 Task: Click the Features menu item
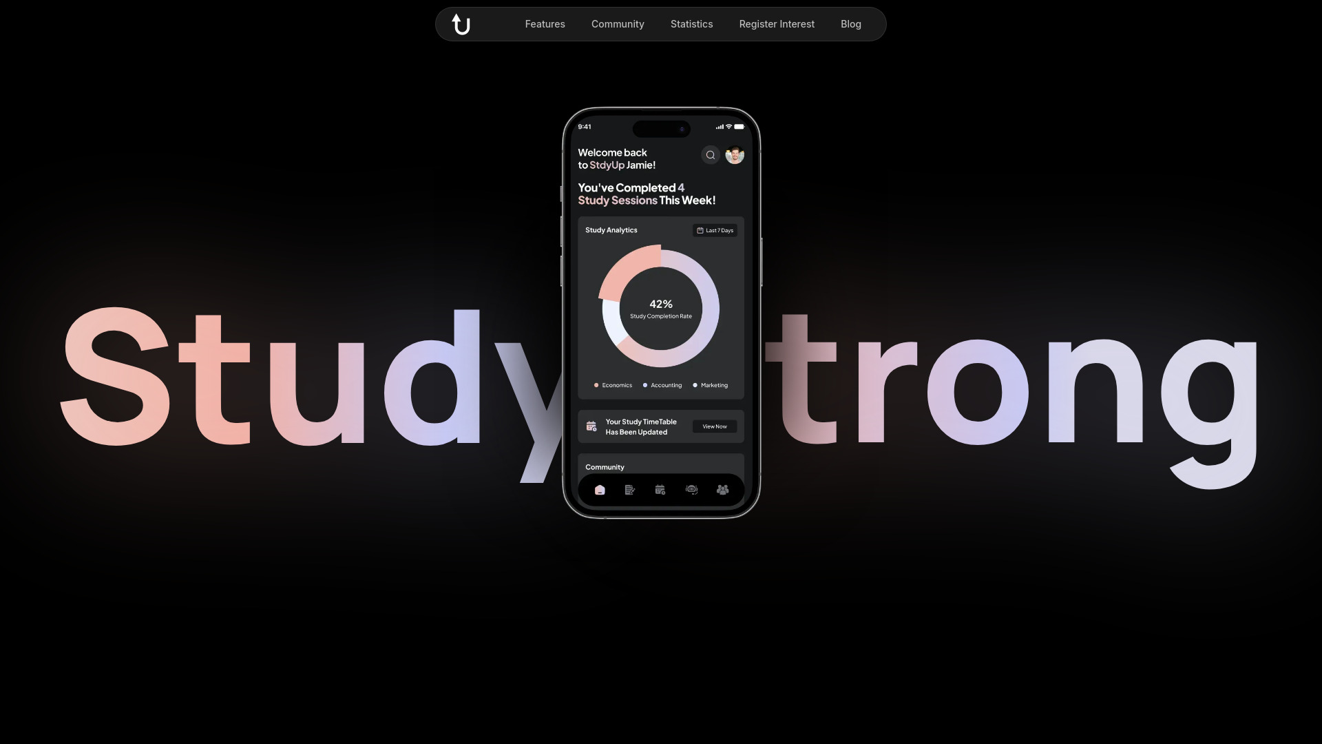(x=545, y=25)
